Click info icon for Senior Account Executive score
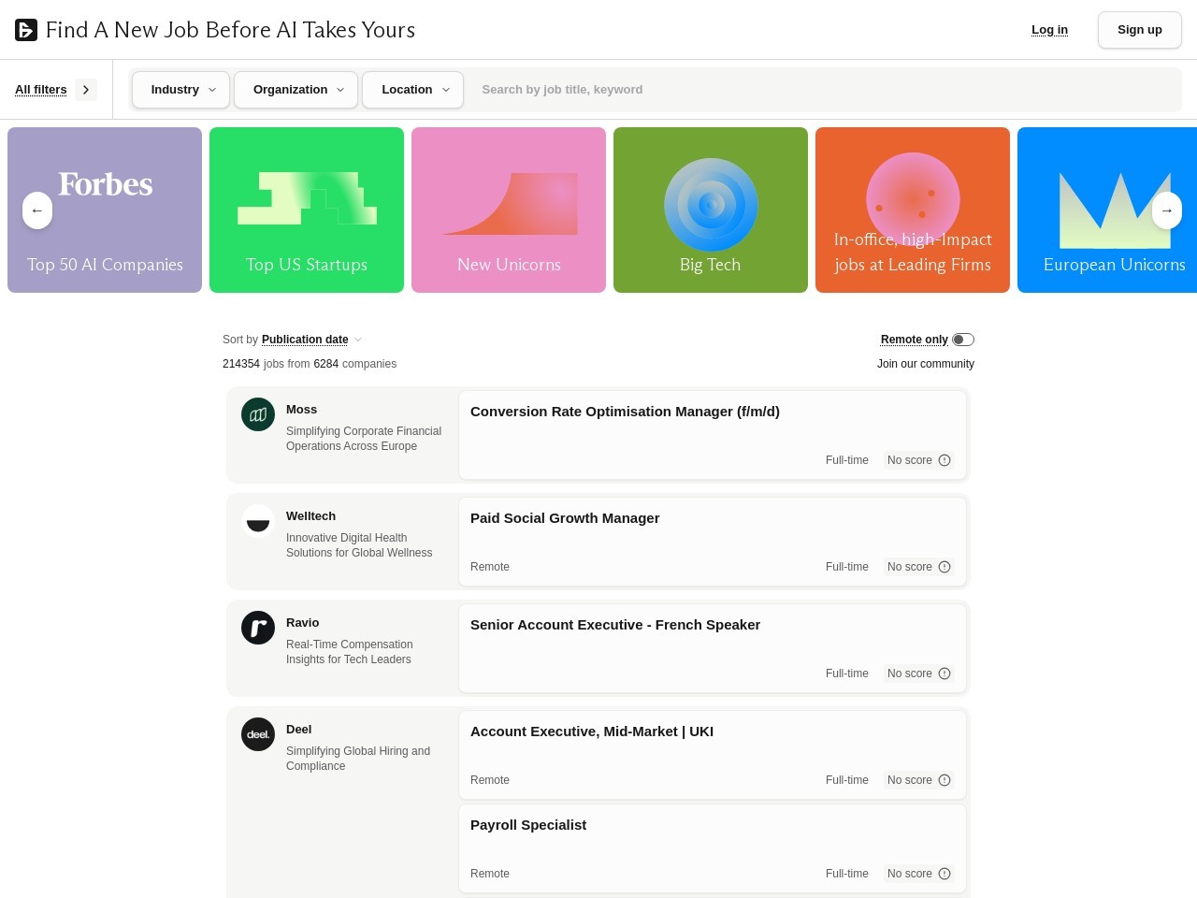1197x898 pixels. pyautogui.click(x=945, y=673)
